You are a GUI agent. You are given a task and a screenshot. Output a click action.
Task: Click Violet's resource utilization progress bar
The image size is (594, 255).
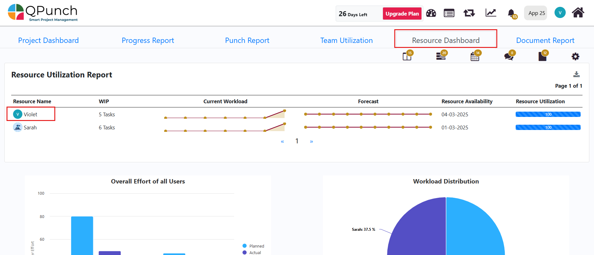click(x=548, y=114)
